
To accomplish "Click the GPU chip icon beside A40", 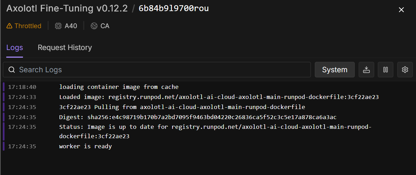I will [58, 26].
